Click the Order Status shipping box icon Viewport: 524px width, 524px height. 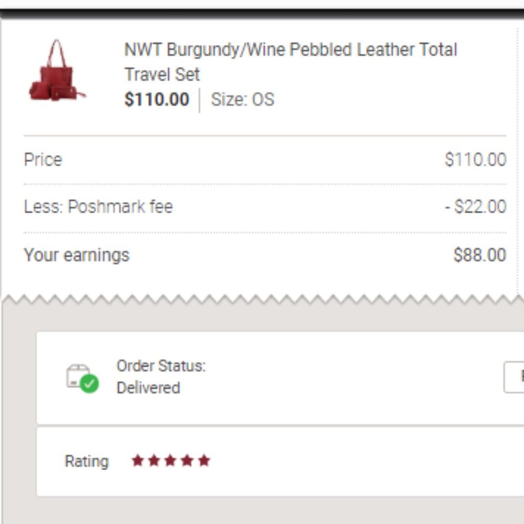pyautogui.click(x=79, y=375)
